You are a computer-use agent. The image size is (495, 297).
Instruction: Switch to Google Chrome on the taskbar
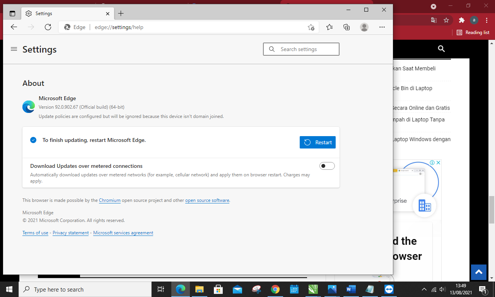click(275, 289)
